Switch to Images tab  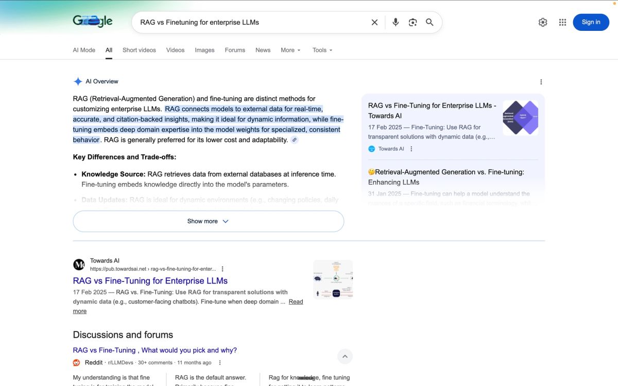tap(204, 50)
